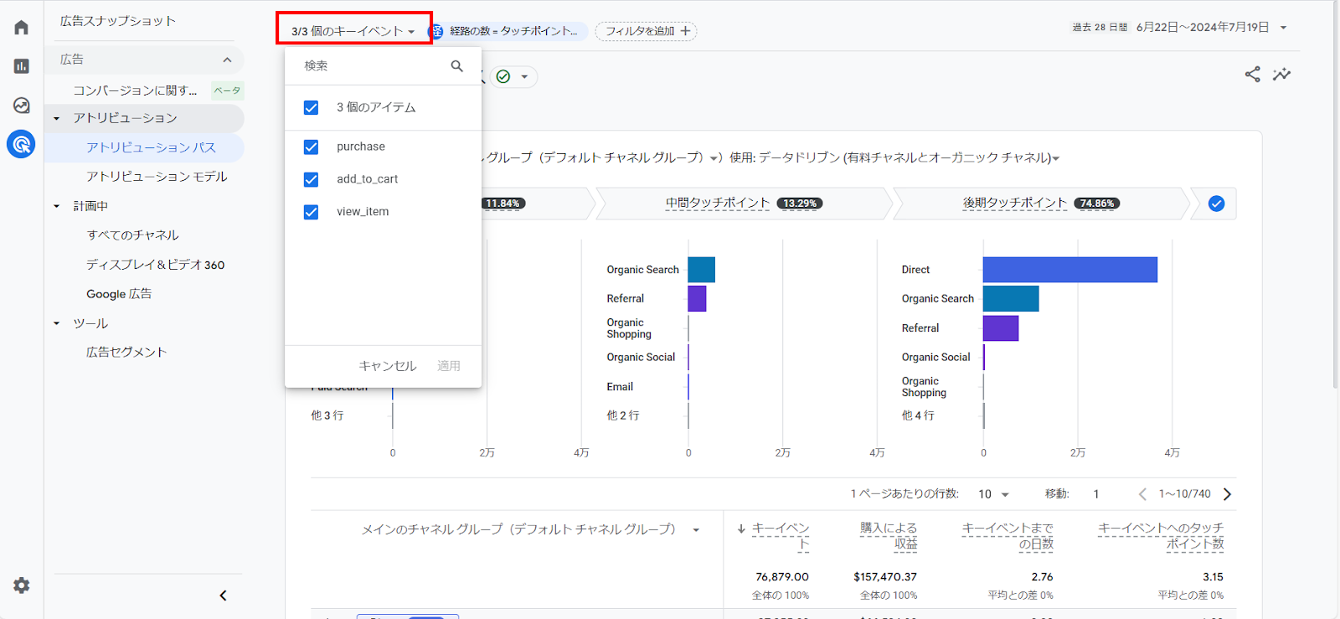
Task: Click the $157,470.37 revenue total
Action: coord(885,577)
